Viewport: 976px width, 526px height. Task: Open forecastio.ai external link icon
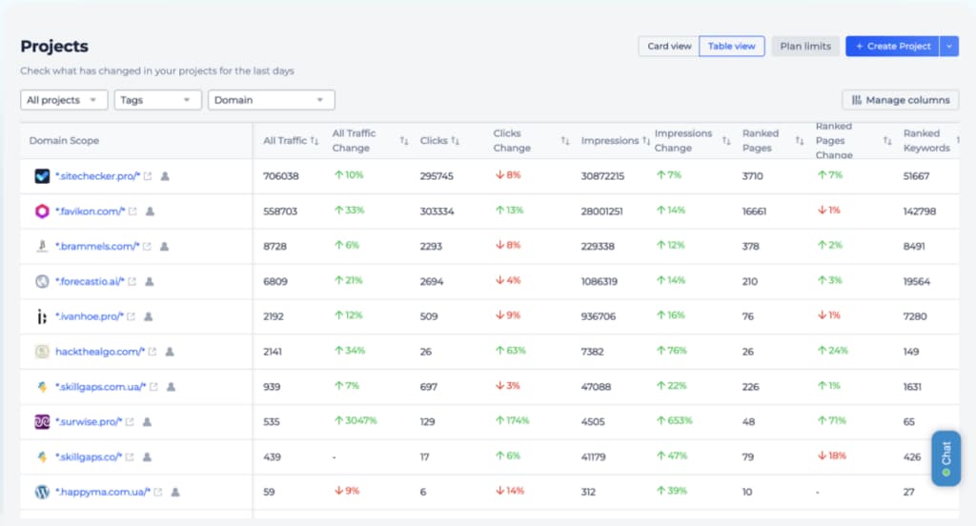pyautogui.click(x=132, y=282)
